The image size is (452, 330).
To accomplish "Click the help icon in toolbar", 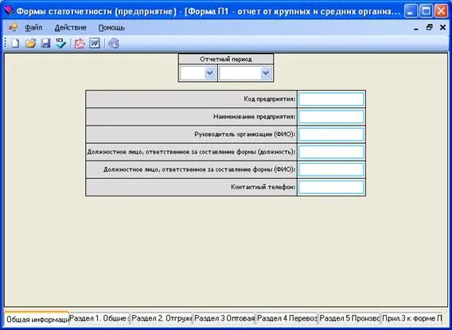I will [114, 44].
